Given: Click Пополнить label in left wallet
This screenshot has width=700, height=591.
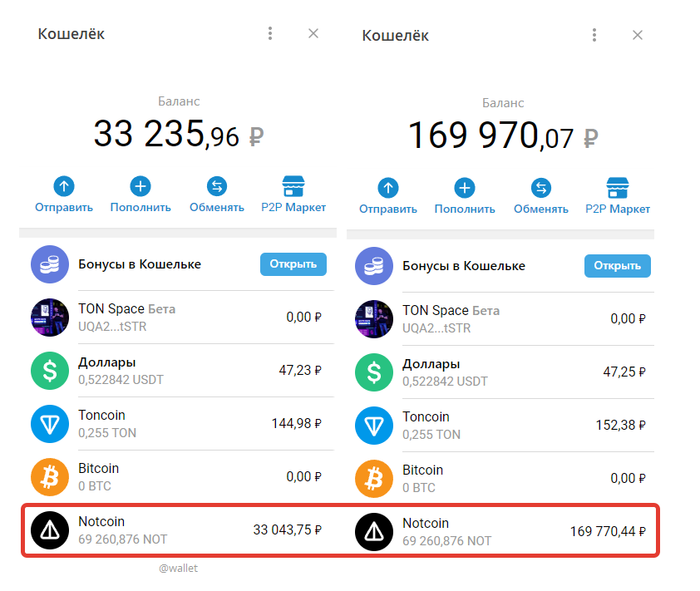Looking at the screenshot, I should click(x=140, y=208).
